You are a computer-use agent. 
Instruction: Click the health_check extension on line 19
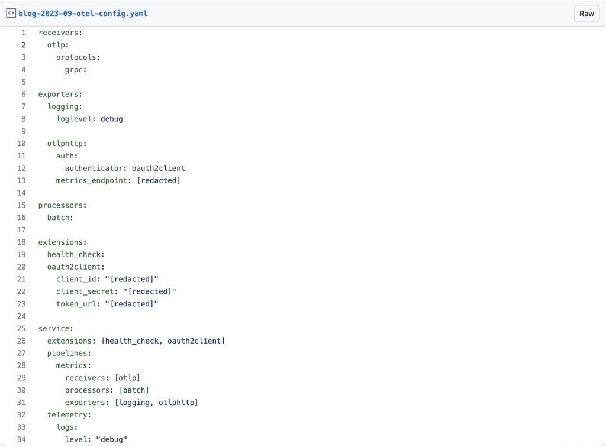pos(75,254)
